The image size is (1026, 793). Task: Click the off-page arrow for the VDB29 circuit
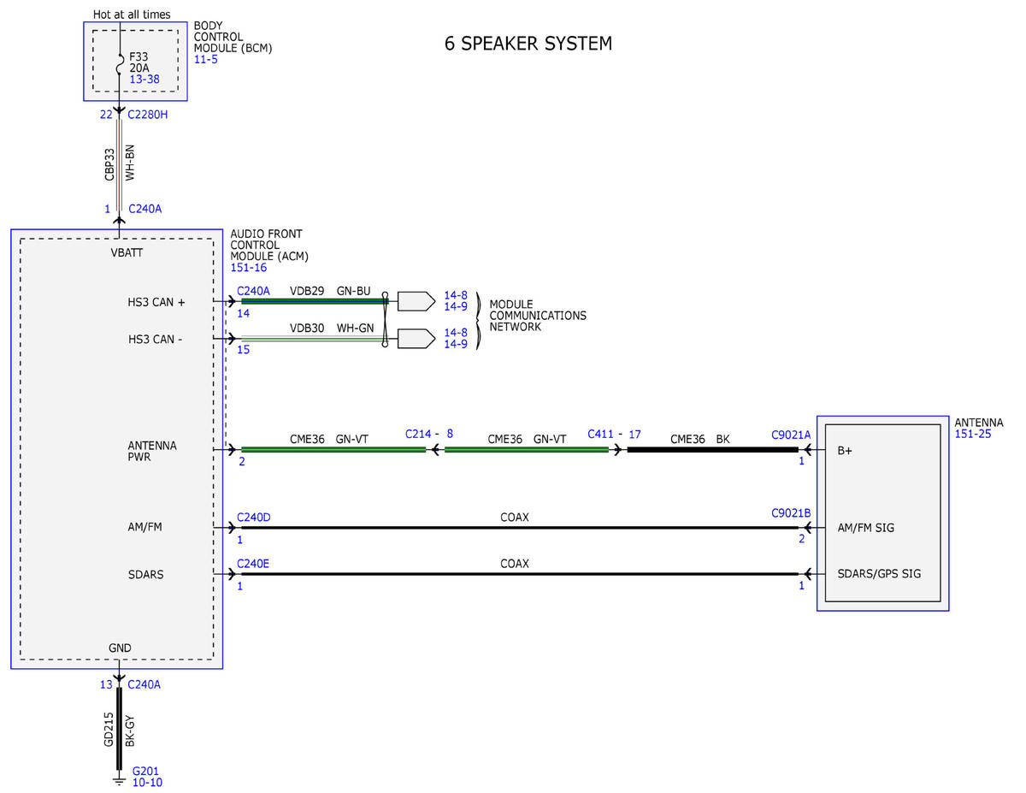pyautogui.click(x=416, y=301)
